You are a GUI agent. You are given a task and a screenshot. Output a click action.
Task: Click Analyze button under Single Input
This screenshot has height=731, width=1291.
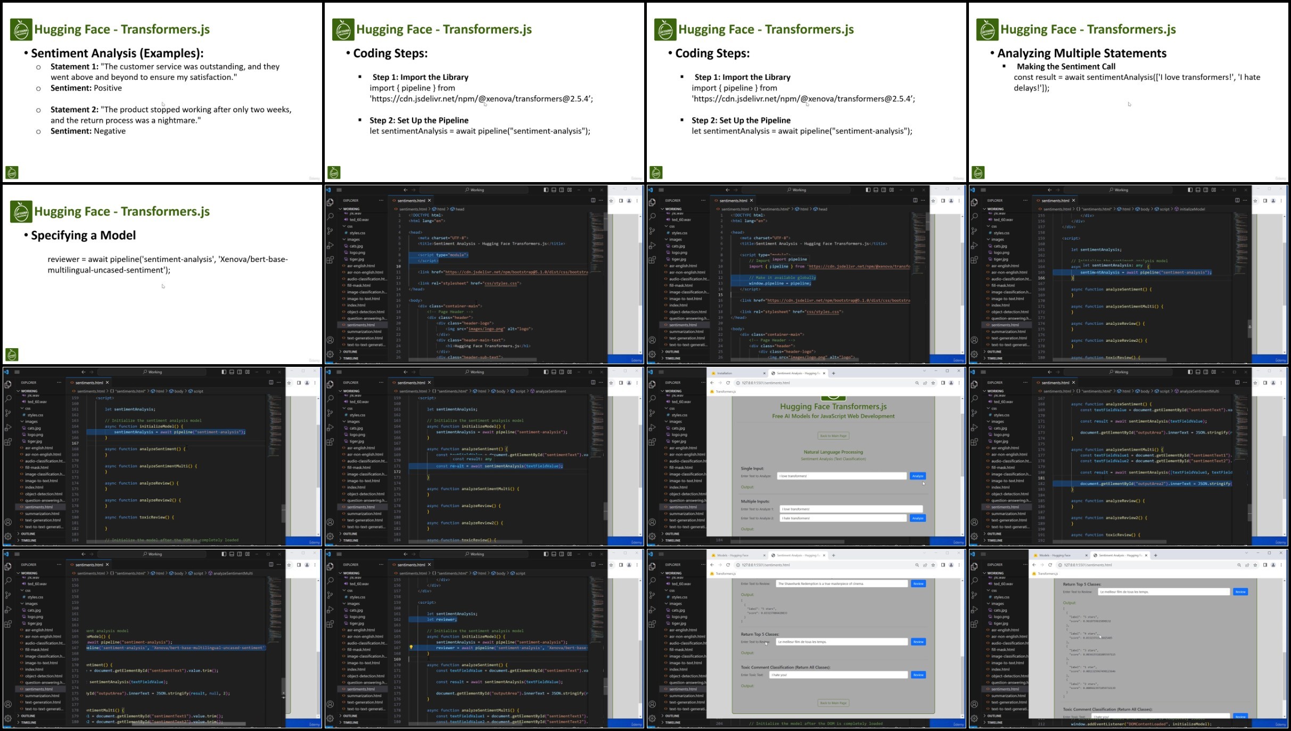point(918,476)
